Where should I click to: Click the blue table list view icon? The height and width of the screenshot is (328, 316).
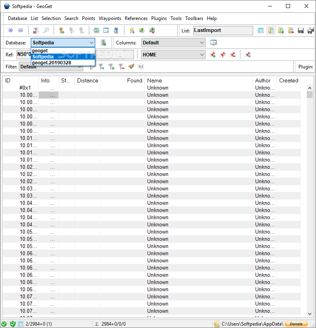tap(261, 30)
